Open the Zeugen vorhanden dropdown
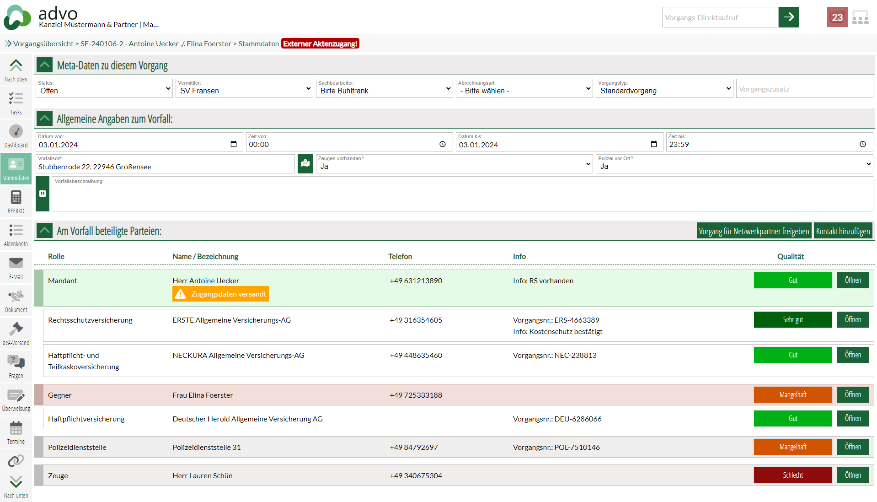The image size is (877, 502). point(454,164)
